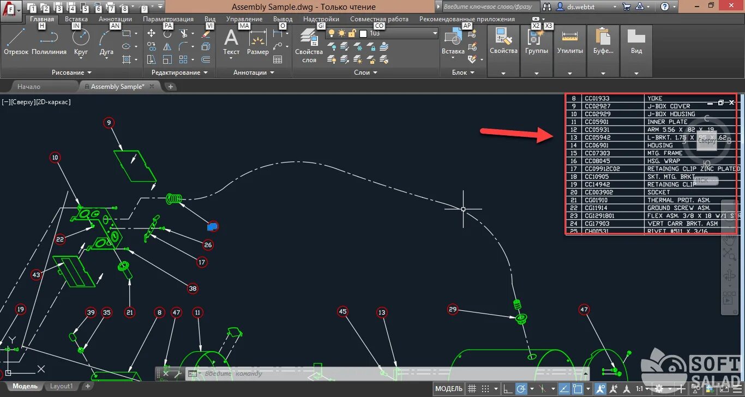Image resolution: width=745 pixels, height=397 pixels.
Task: Select the Copy objects tool
Action: (x=152, y=46)
